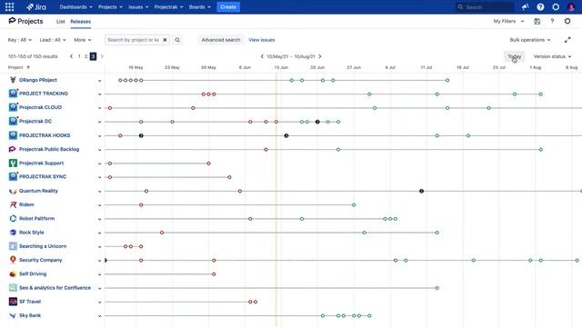This screenshot has height=327, width=582.
Task: Click last green release marker in ORango row
Action: click(447, 80)
